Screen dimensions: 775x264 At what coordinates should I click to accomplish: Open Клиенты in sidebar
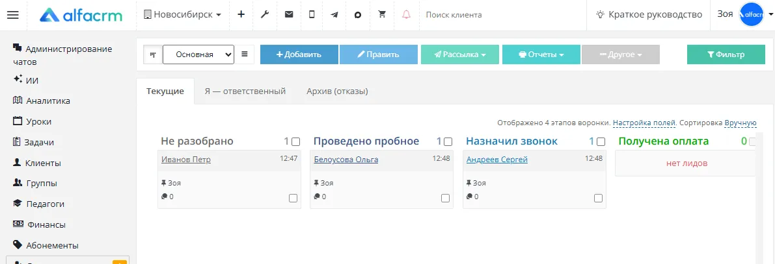point(36,163)
